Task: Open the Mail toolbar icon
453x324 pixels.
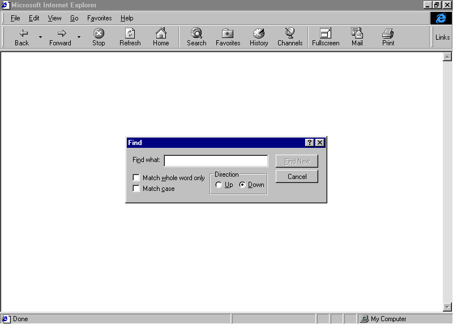Action: click(x=357, y=33)
